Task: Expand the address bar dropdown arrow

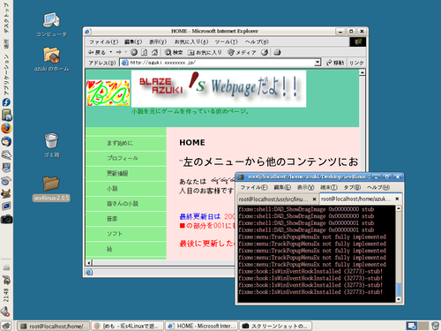Action: coord(318,63)
